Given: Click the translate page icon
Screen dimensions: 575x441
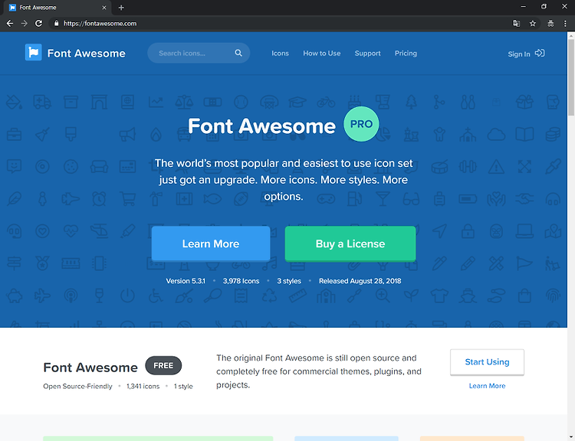Looking at the screenshot, I should 516,24.
